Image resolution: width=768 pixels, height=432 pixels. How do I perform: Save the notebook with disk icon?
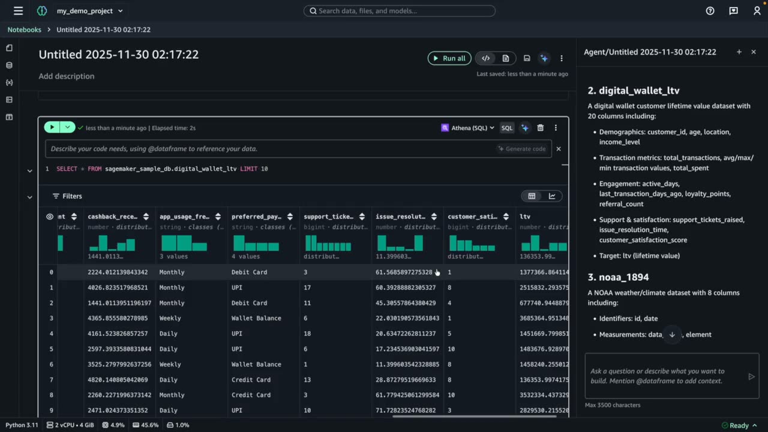click(527, 58)
